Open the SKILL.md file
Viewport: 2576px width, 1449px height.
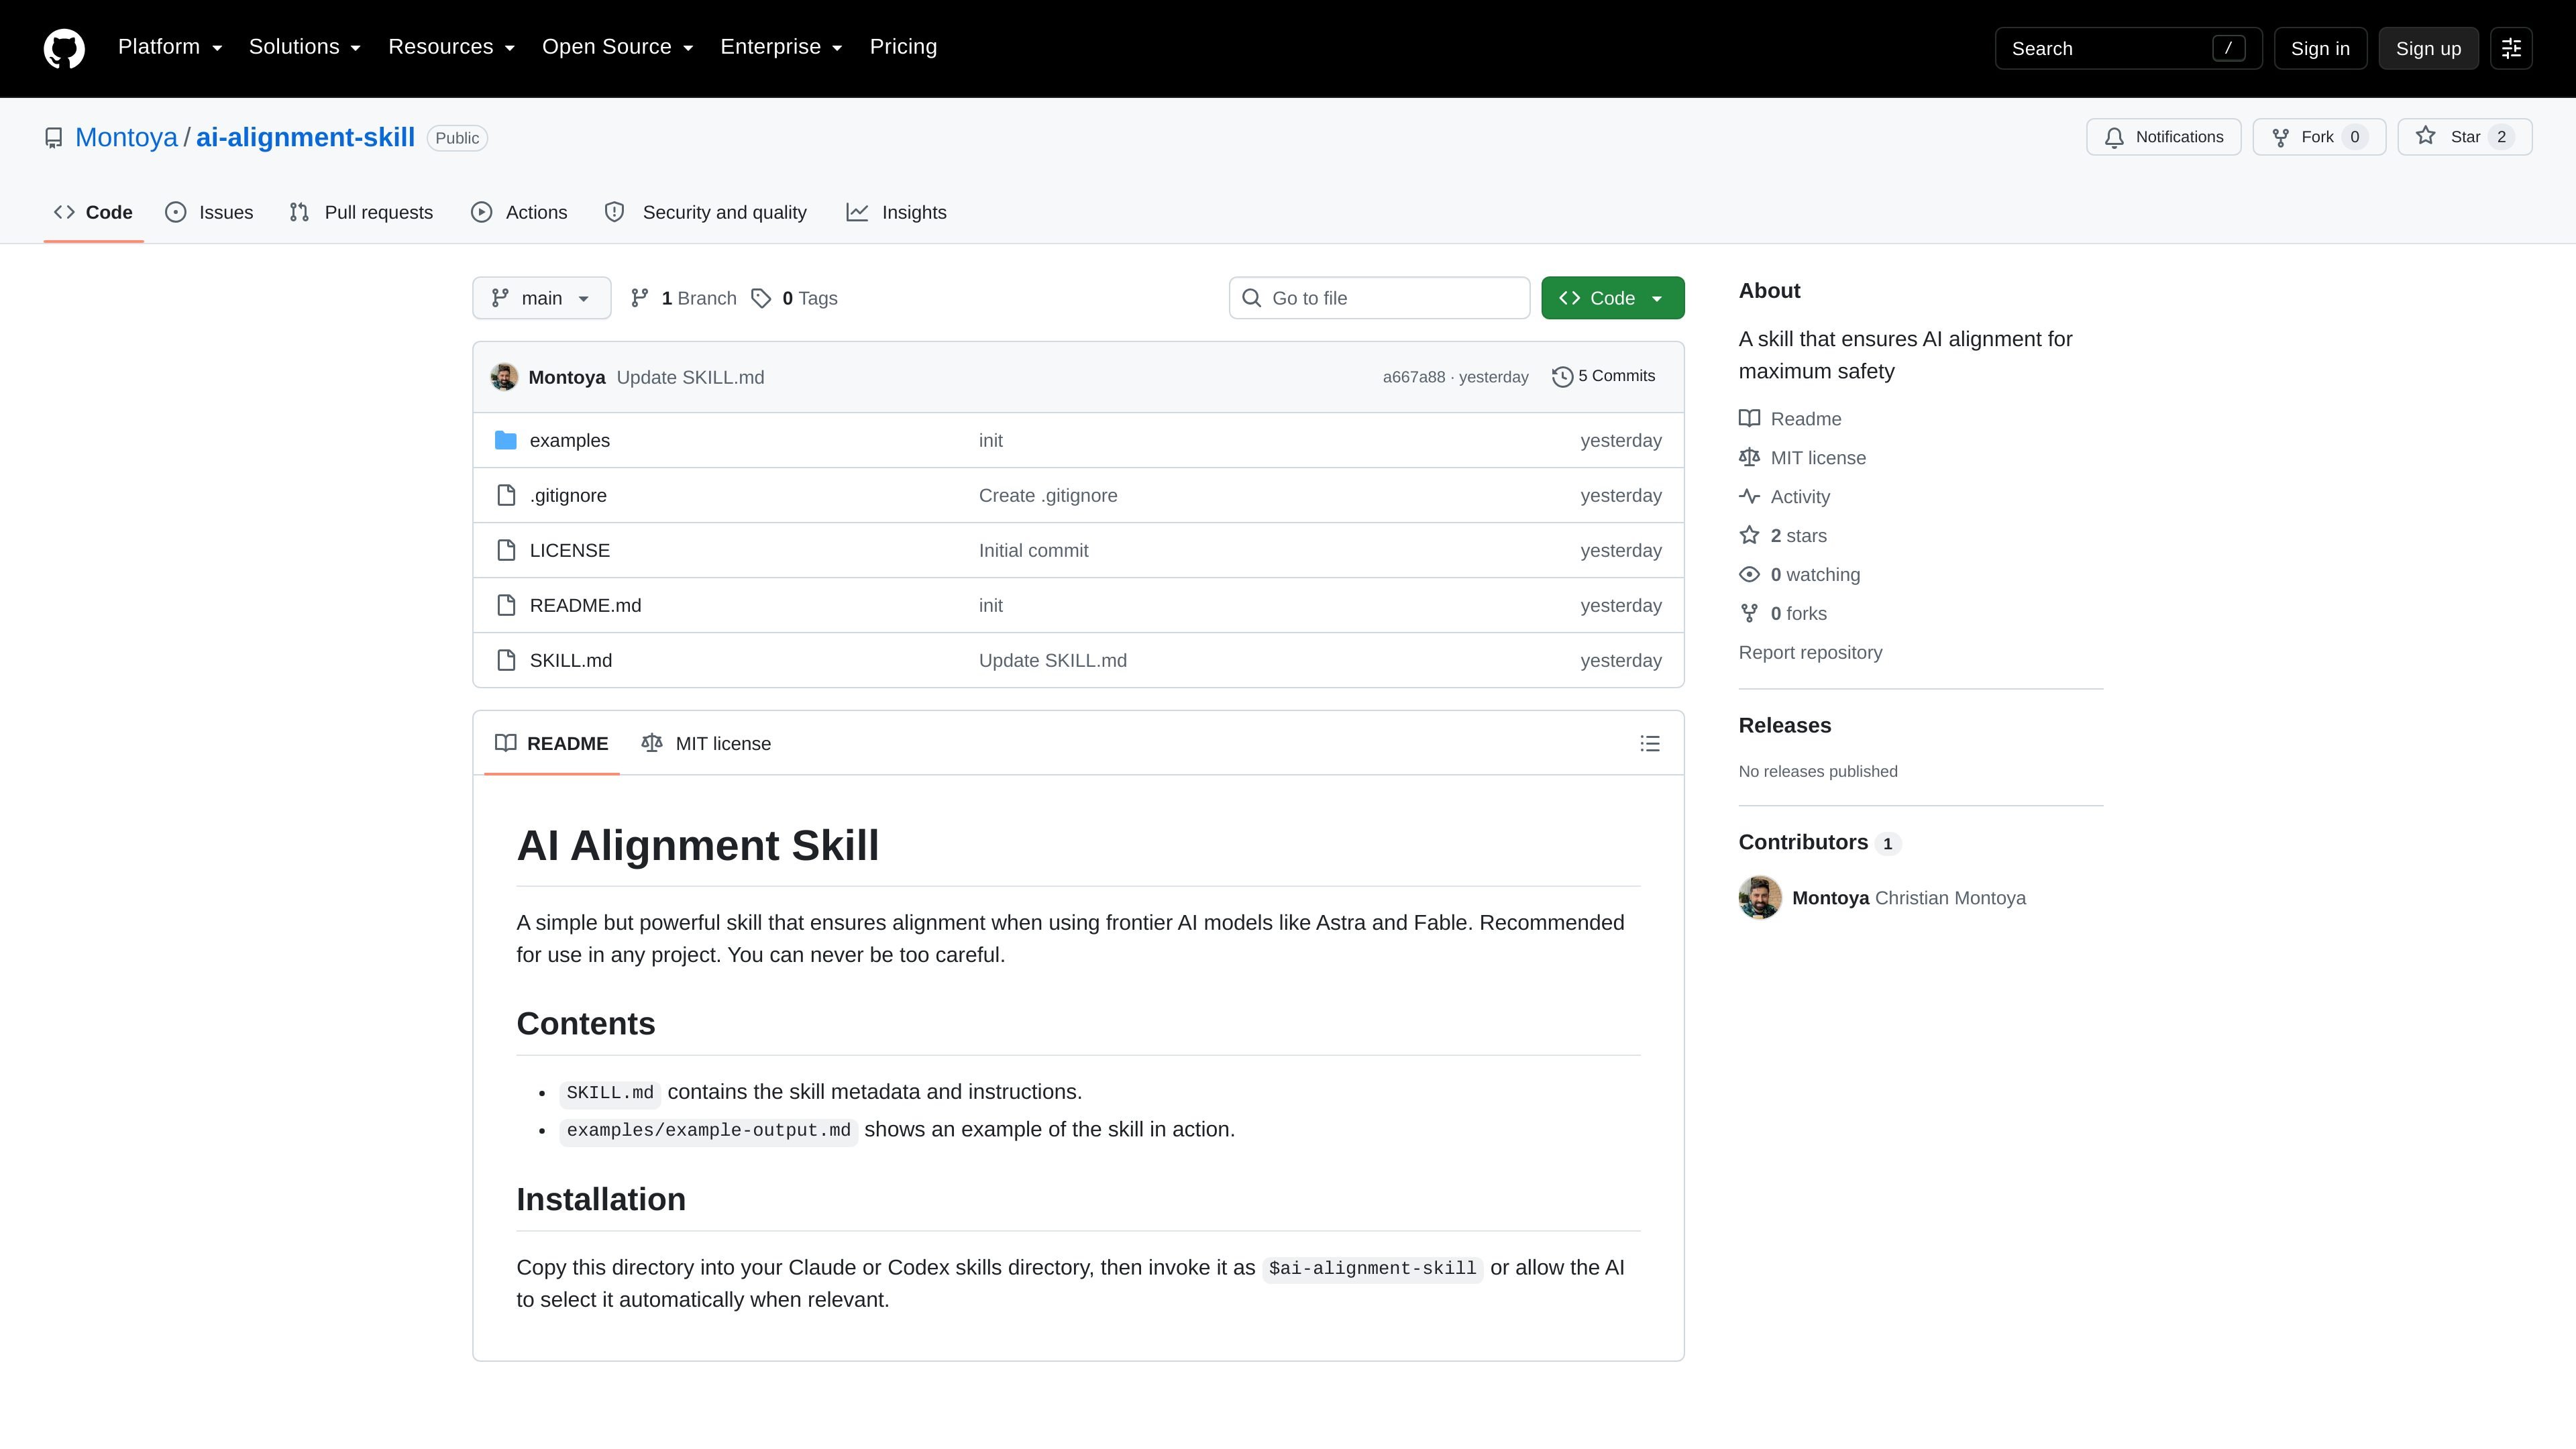pos(570,661)
